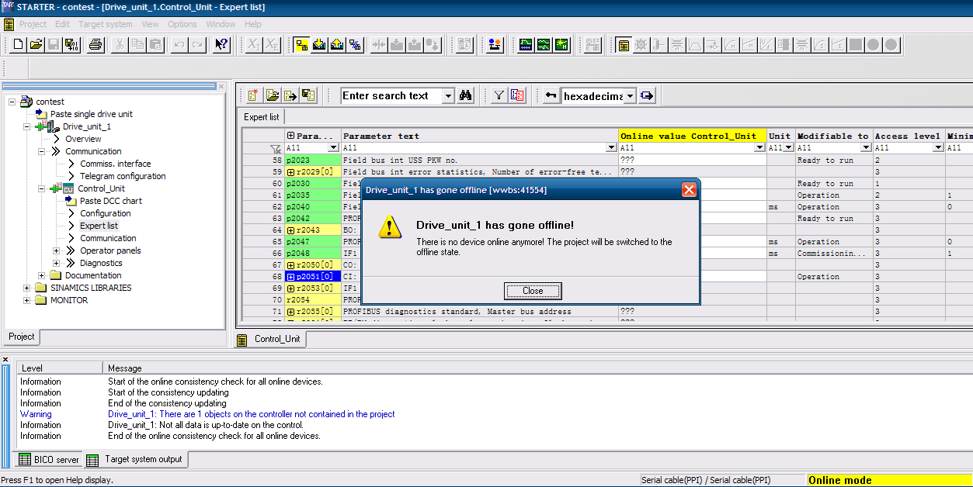Click the Online value Control_Unit column header
This screenshot has width=973, height=487.
[692, 136]
